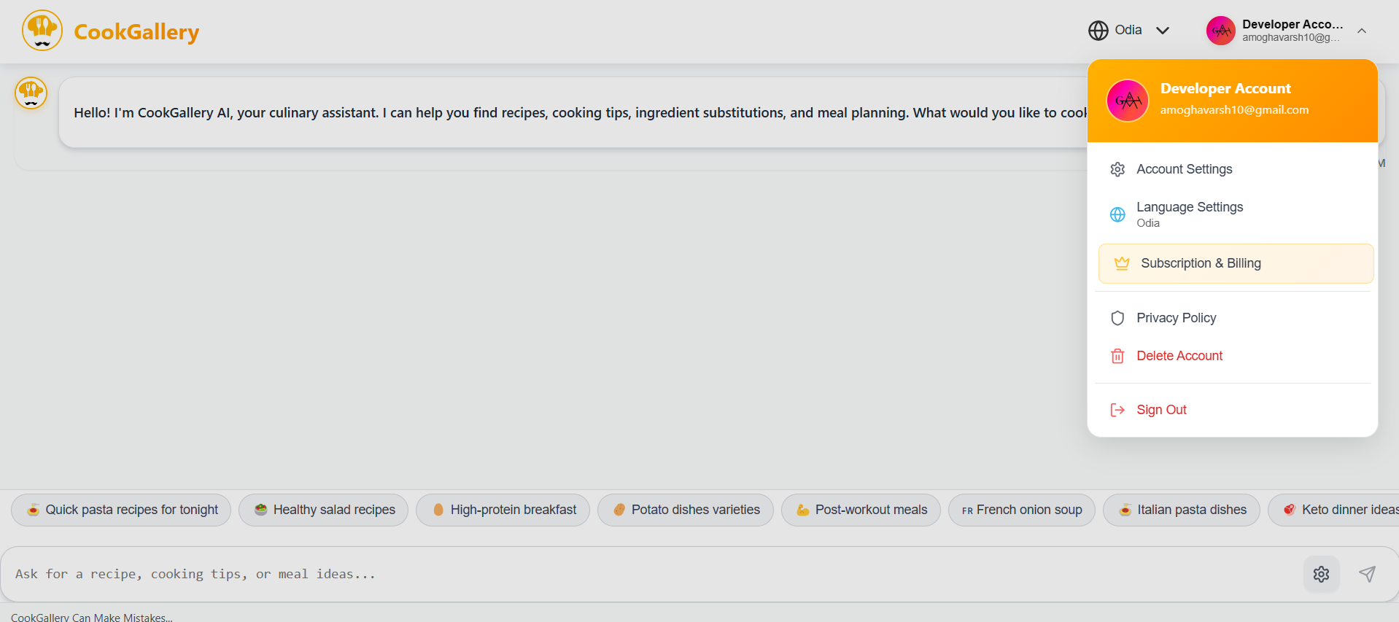Open the globe language icon near Odia
Screen dimensions: 1399x622
click(1098, 30)
